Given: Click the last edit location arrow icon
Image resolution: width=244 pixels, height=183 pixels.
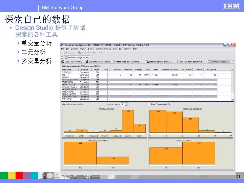Looking at the screenshot, I should pyautogui.click(x=94, y=53).
